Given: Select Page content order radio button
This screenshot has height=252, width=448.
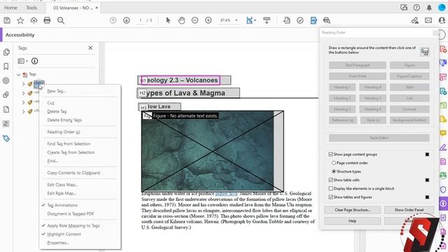Looking at the screenshot, I should coord(333,163).
